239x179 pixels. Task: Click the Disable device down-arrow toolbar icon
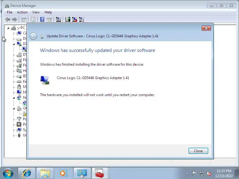[x=81, y=19]
